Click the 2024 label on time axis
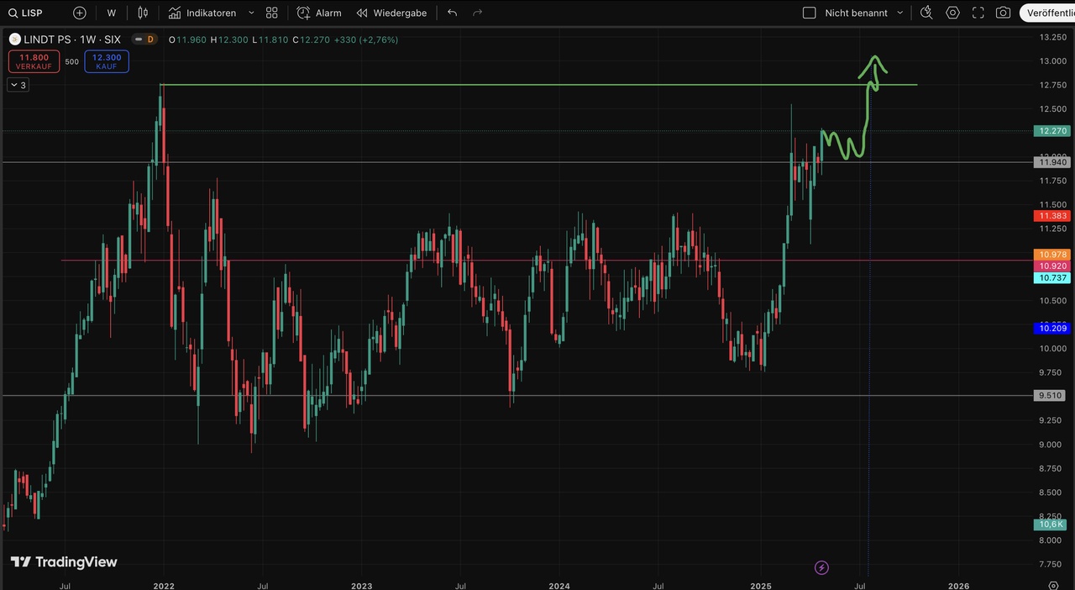 pos(558,586)
